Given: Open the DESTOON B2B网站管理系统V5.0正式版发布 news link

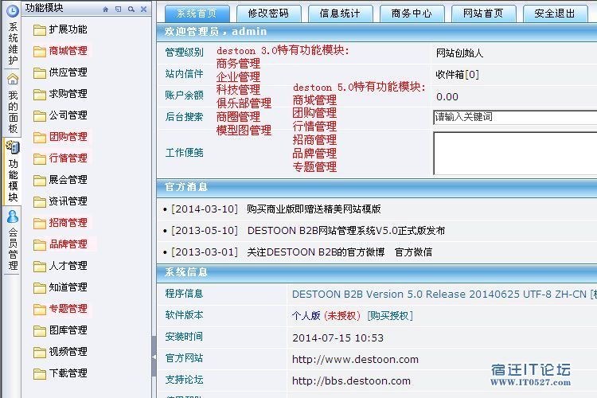Looking at the screenshot, I should point(346,231).
